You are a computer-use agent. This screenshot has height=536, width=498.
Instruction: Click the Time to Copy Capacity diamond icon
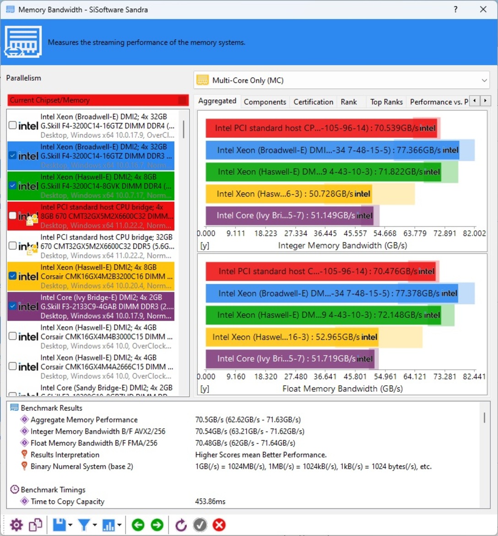(x=24, y=501)
